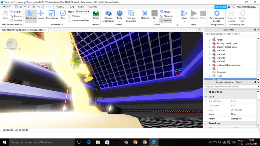Image resolution: width=260 pixels, height=146 pixels.
Task: Click the Parar stop button
Action: click(x=203, y=15)
